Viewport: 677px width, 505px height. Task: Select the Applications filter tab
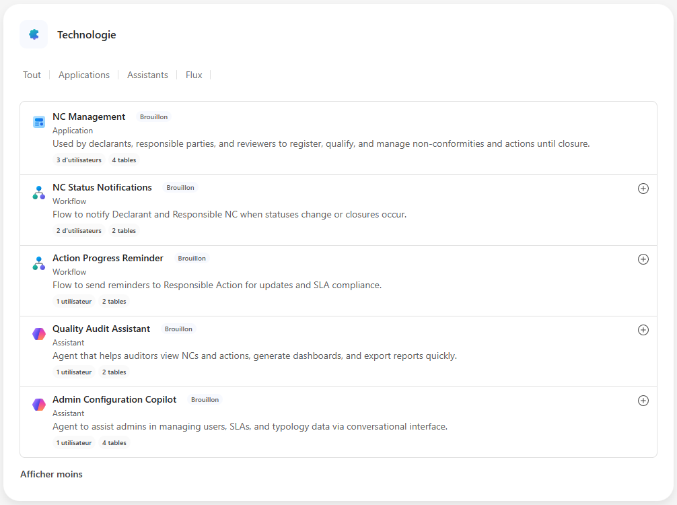point(84,75)
